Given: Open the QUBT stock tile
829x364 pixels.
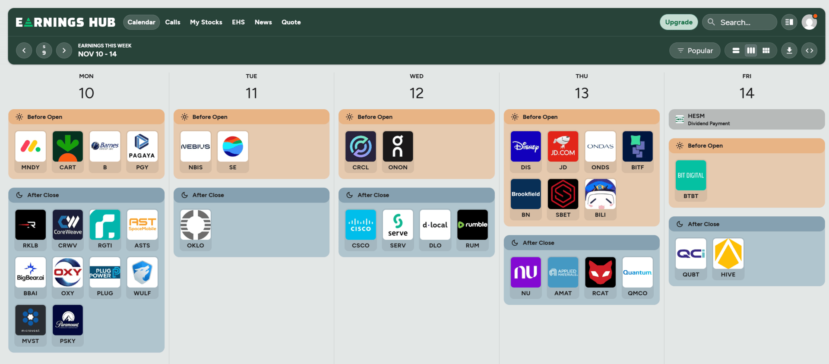Looking at the screenshot, I should 691,259.
